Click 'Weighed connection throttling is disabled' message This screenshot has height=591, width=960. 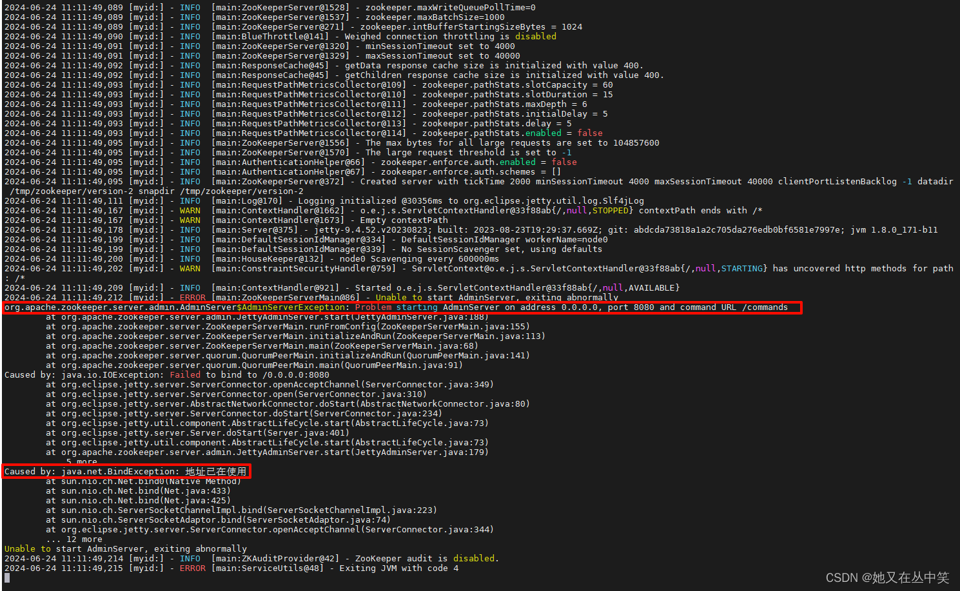tap(450, 37)
